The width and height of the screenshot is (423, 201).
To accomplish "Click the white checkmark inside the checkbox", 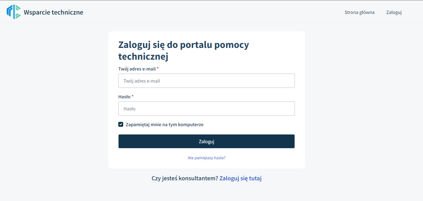I will point(121,124).
